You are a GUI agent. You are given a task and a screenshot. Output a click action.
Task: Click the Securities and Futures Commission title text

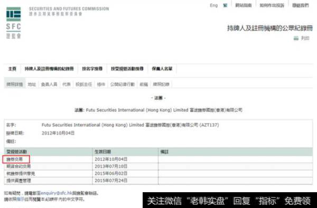69,9
